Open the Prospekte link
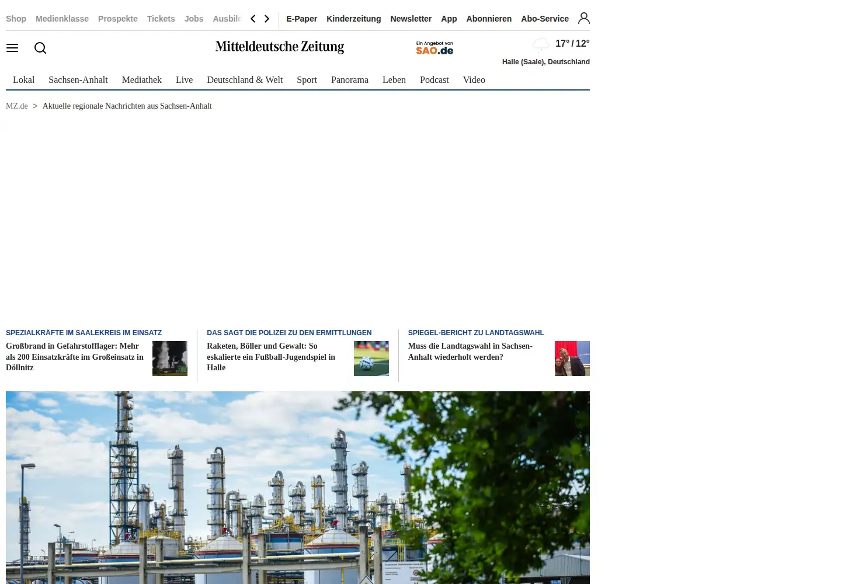841x584 pixels. (x=118, y=19)
